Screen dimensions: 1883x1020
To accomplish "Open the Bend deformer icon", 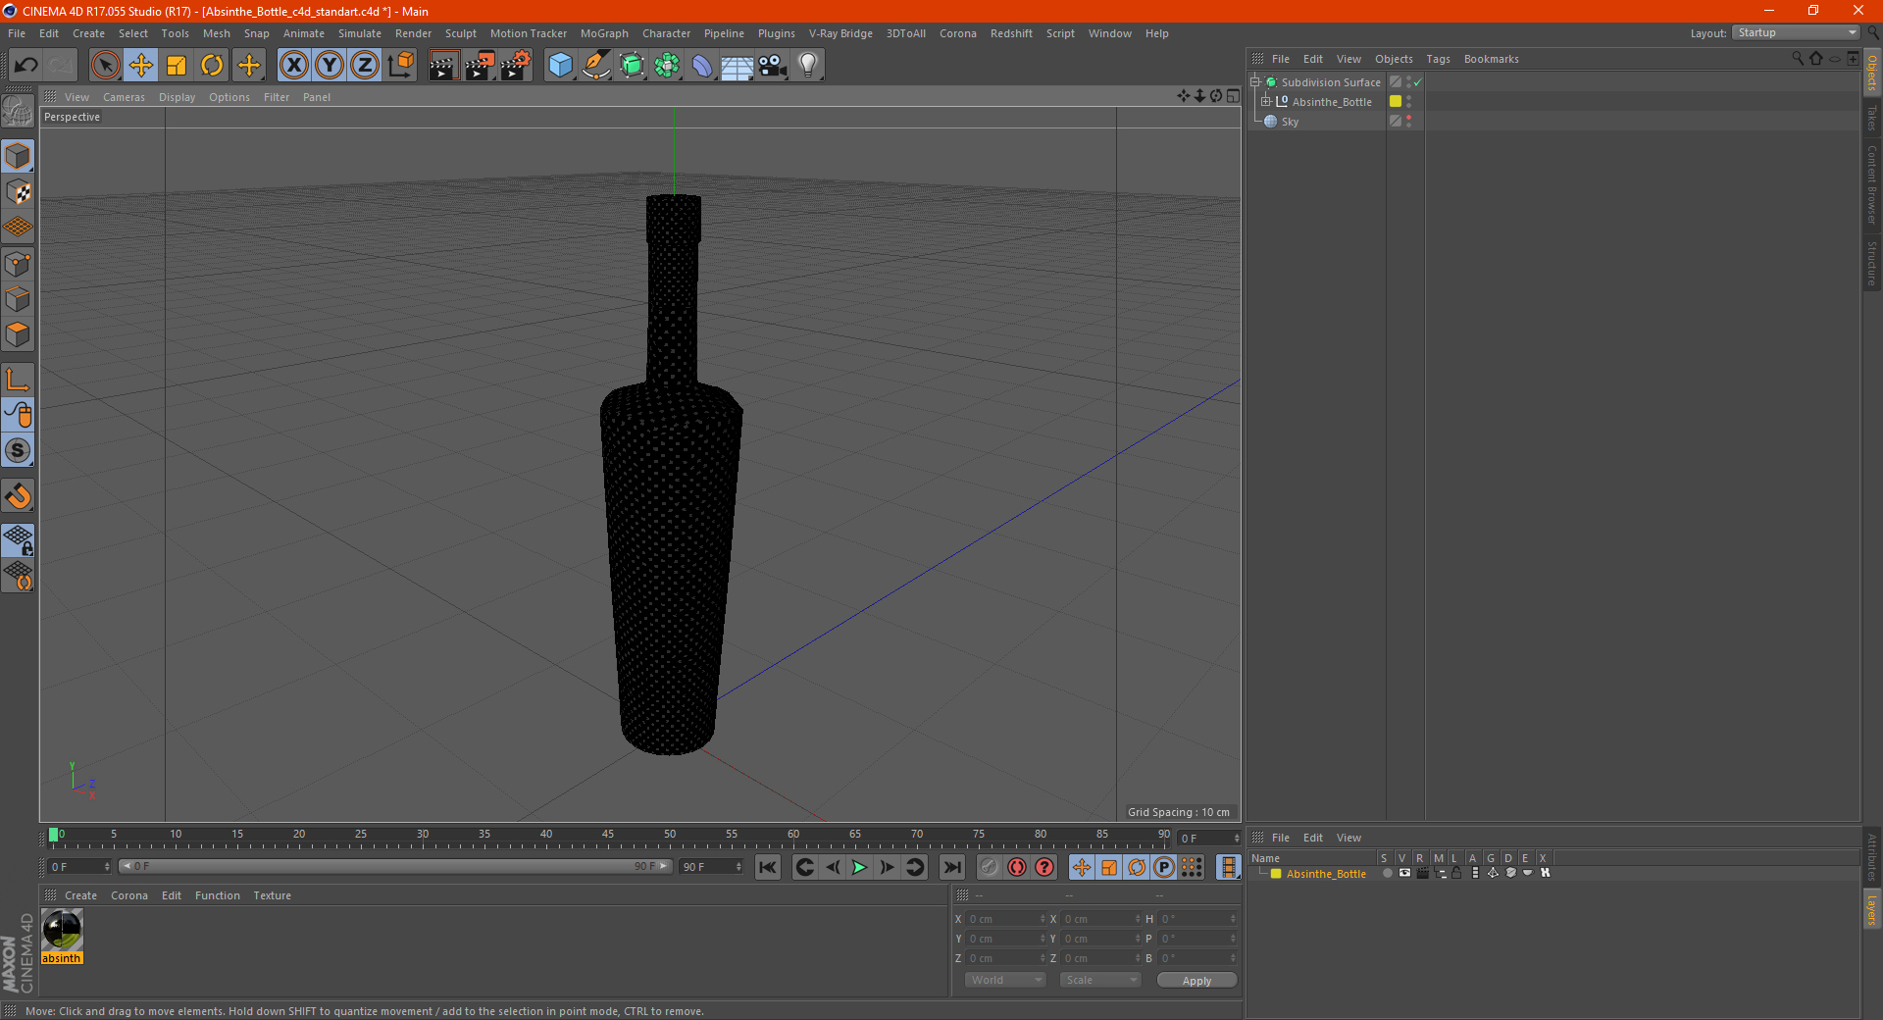I will click(702, 66).
